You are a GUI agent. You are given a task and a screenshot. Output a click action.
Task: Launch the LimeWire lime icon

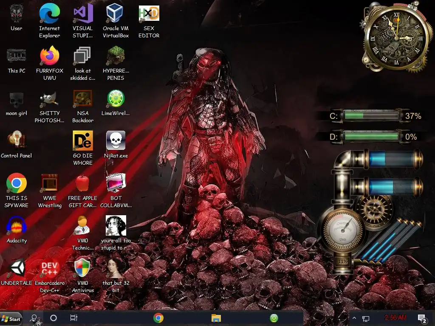click(116, 98)
